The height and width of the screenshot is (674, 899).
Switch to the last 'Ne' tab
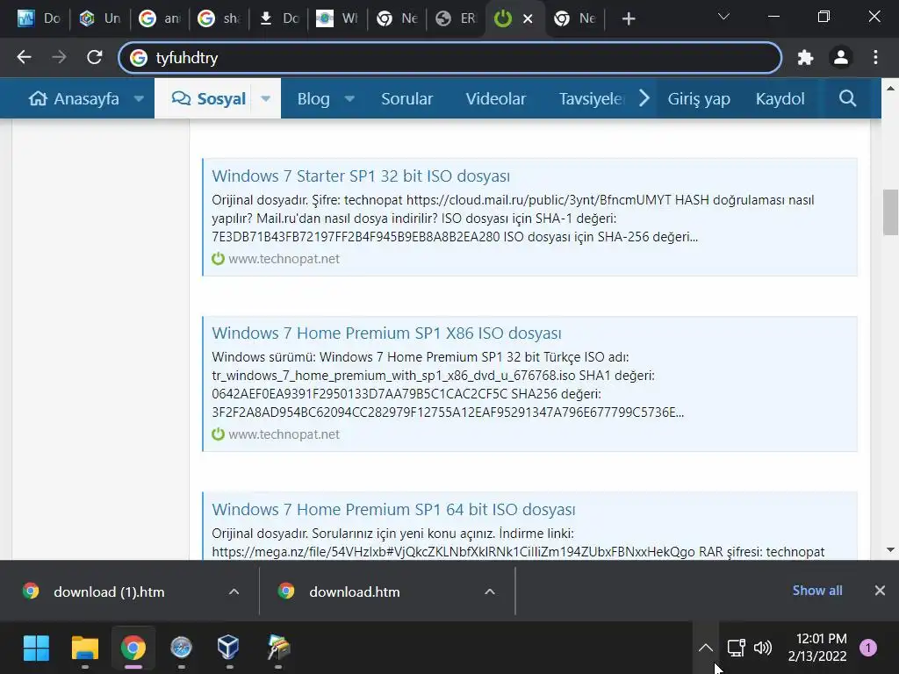574,19
